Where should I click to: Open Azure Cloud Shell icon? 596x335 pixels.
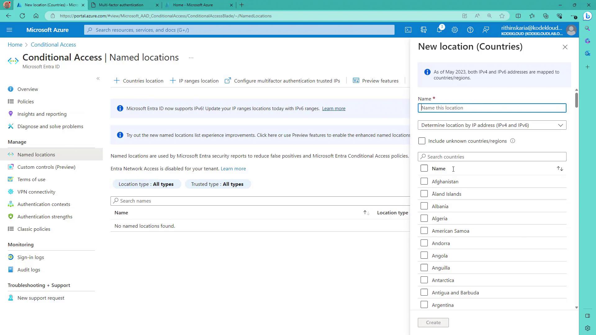coord(408,30)
